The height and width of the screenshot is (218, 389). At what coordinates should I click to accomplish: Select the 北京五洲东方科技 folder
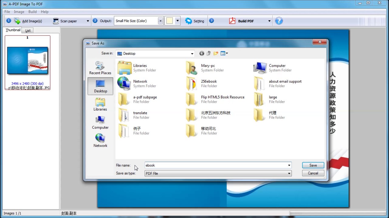pyautogui.click(x=208, y=115)
